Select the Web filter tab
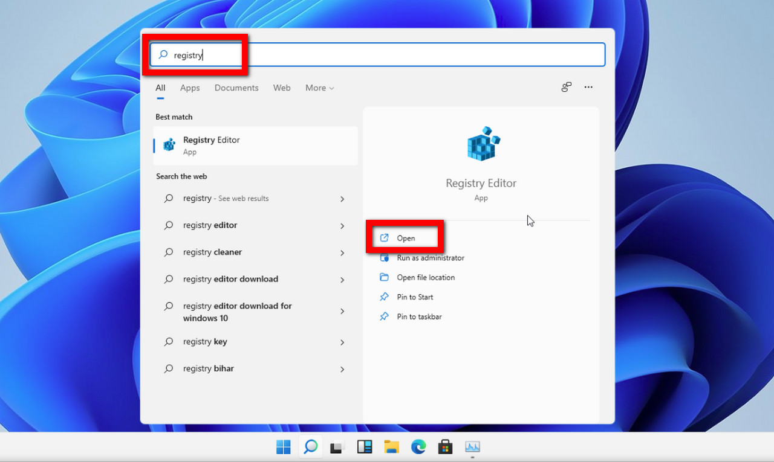 pos(282,88)
